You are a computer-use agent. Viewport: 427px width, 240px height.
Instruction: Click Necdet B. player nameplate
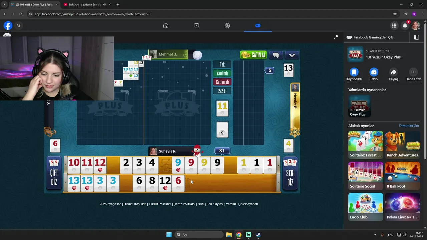pyautogui.click(x=295, y=105)
